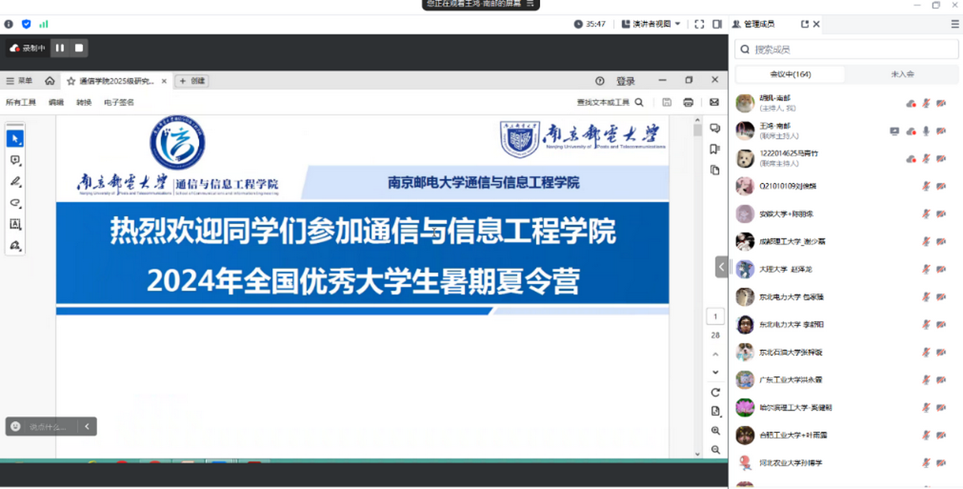Screen dimensions: 963x489
Task: Toggle camera for host 胡凯-南邮
Action: (x=941, y=104)
